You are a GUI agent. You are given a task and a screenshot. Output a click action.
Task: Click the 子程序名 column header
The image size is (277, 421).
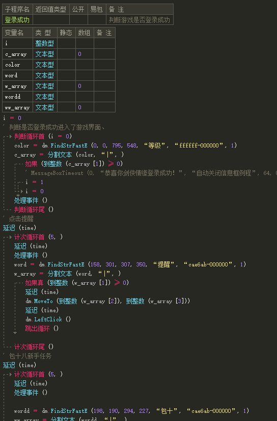point(17,9)
